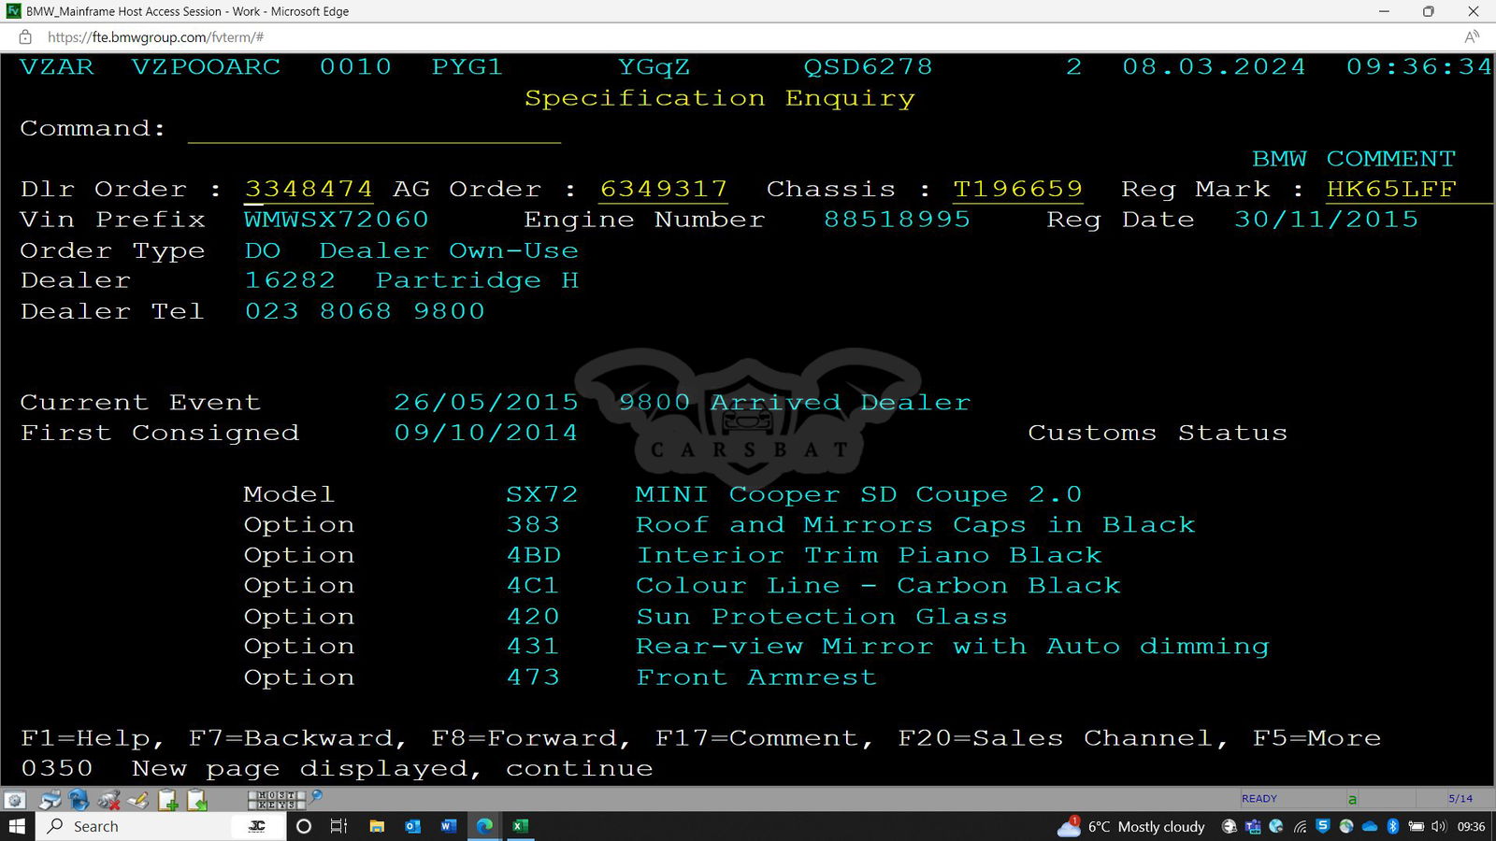This screenshot has width=1496, height=841.
Task: Click the blue globe refresh icon in toolbar
Action: pyautogui.click(x=79, y=800)
